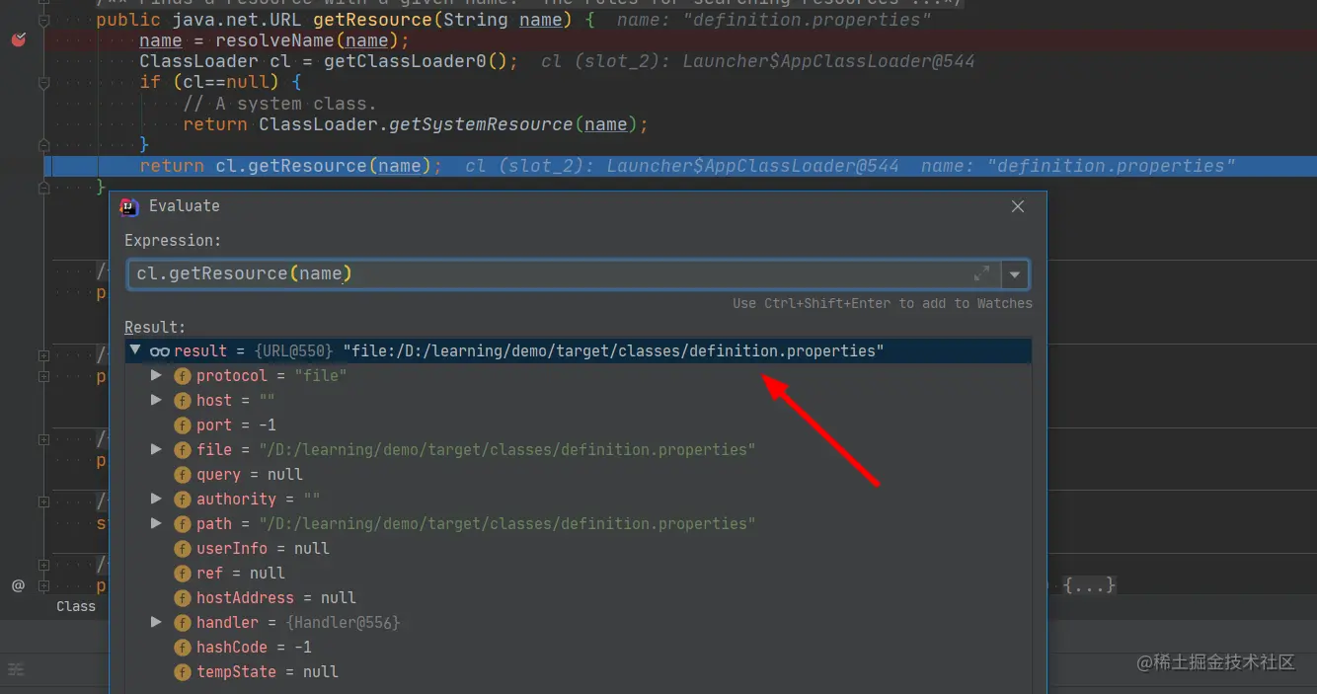This screenshot has width=1317, height=694.
Task: Click the field icon next to host
Action: (183, 401)
